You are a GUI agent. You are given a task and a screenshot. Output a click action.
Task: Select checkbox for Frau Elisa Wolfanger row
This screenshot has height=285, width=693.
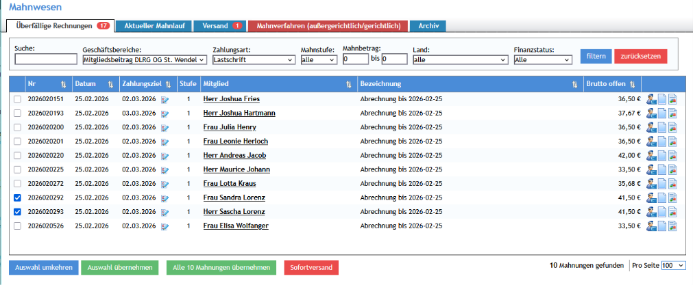coord(17,226)
